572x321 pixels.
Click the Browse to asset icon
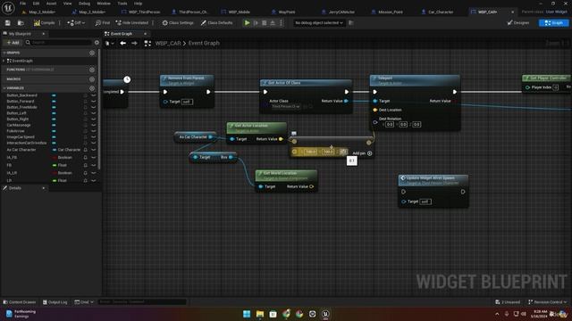click(21, 23)
